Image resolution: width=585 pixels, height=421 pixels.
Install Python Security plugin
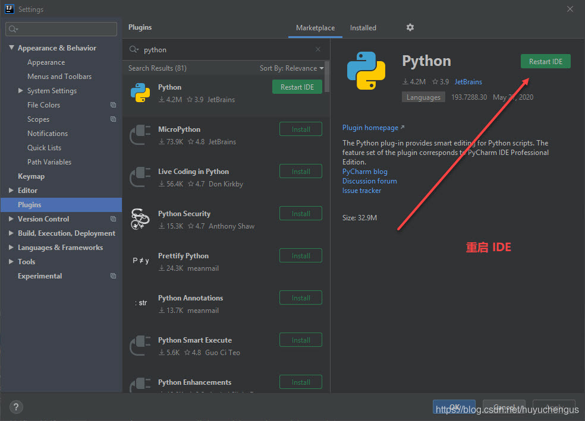(x=301, y=214)
